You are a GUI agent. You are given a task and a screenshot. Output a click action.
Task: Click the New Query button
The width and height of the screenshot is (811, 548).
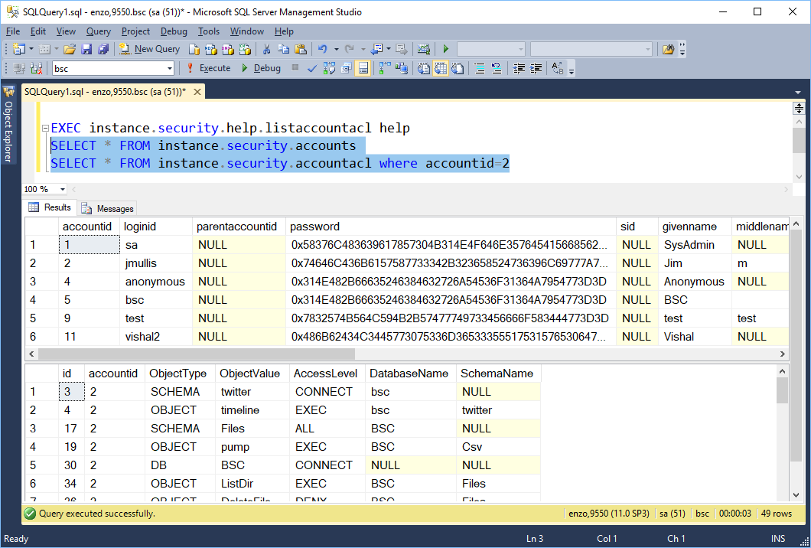point(149,49)
